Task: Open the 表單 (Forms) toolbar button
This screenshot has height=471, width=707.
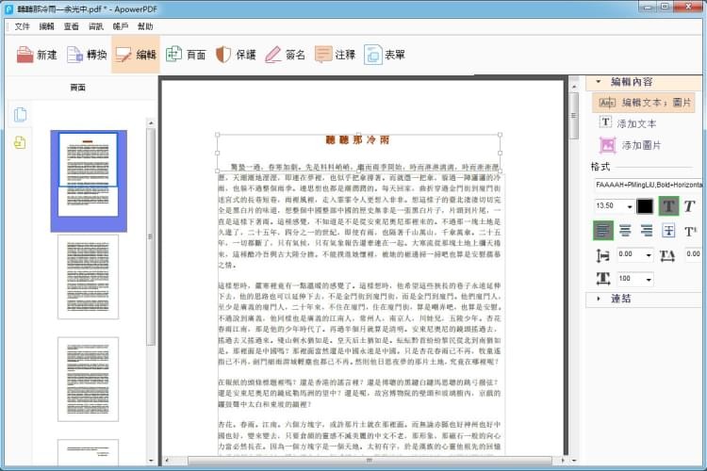Action: [x=385, y=55]
